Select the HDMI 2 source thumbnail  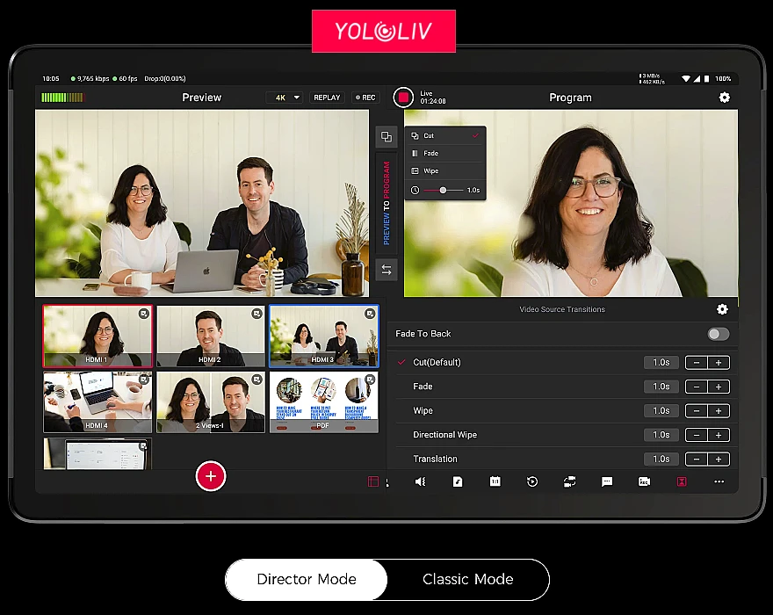tap(211, 336)
